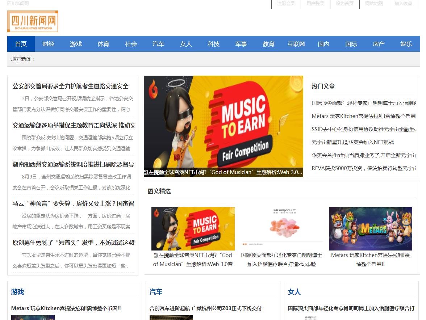Image resolution: width=426 pixels, height=320 pixels.
Task: Select the 女人 nav item
Action: tap(186, 44)
